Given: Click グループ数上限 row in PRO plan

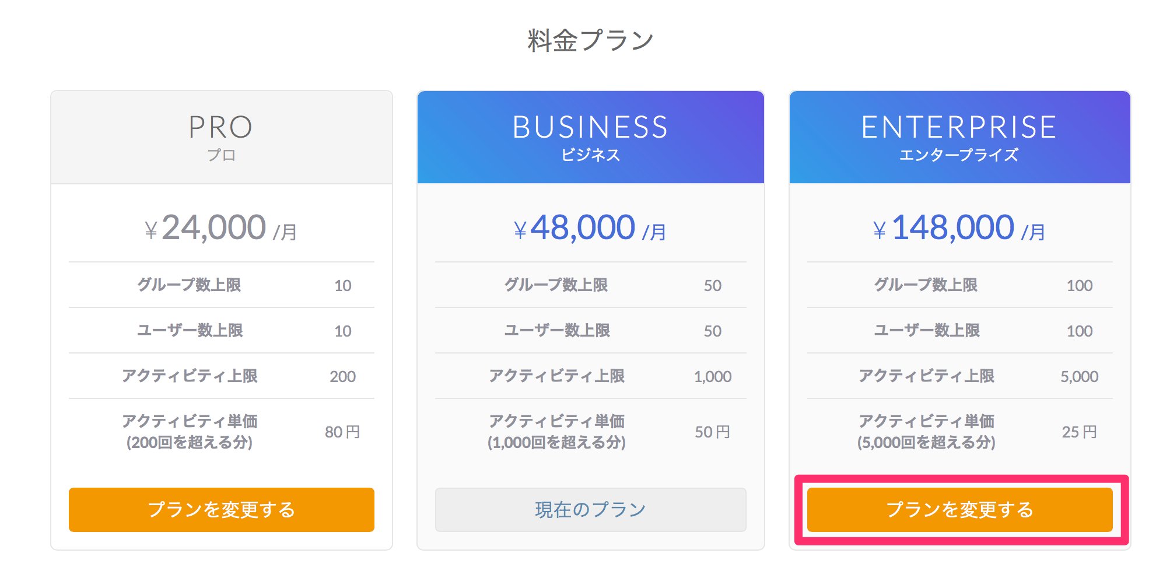Looking at the screenshot, I should [x=222, y=285].
